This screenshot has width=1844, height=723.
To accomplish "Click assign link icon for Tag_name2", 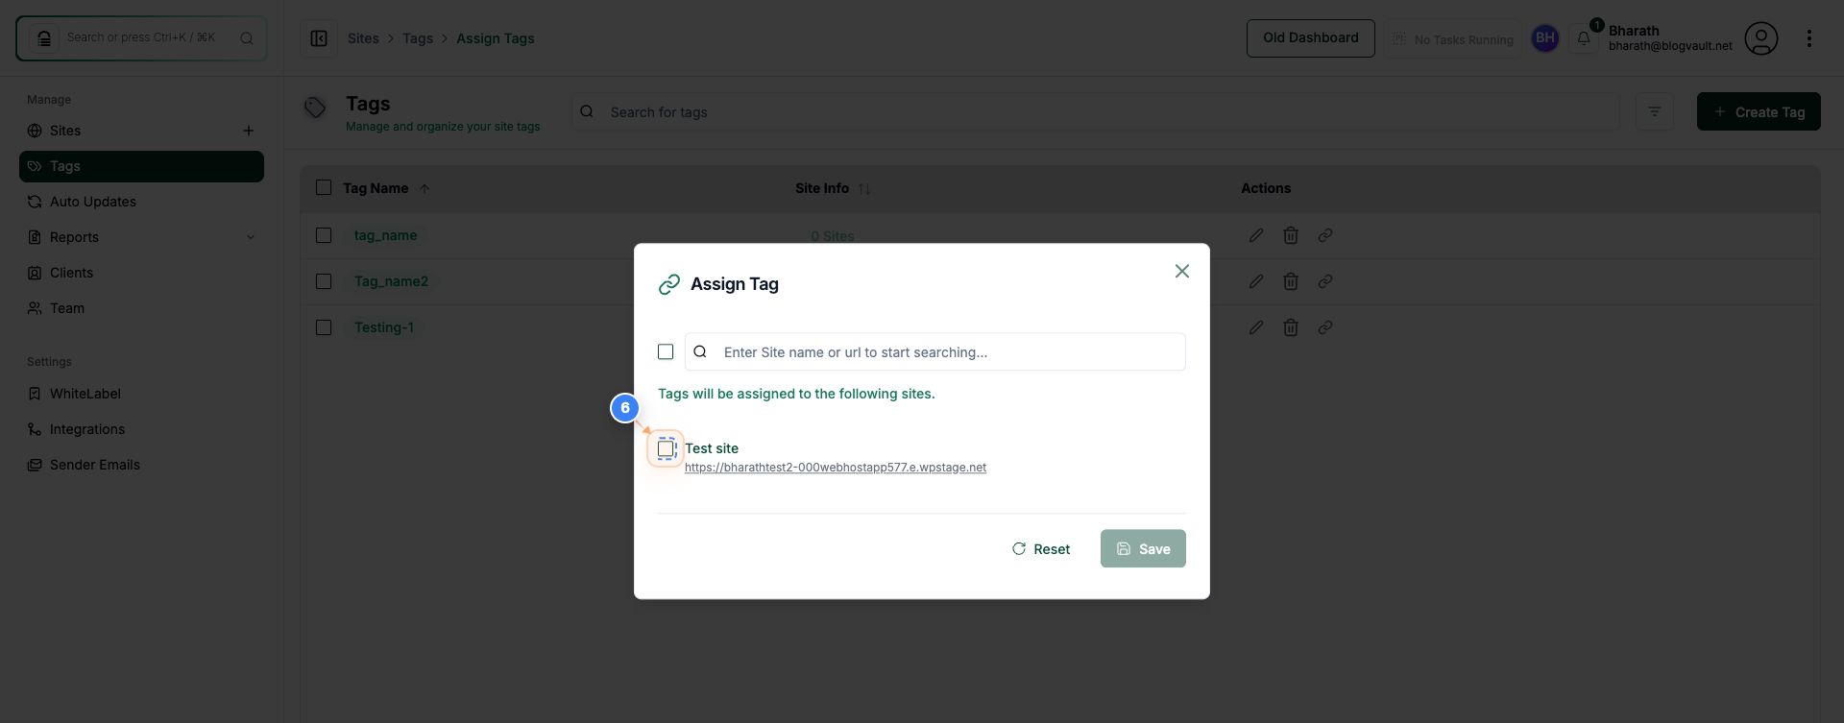I will pos(1325,281).
